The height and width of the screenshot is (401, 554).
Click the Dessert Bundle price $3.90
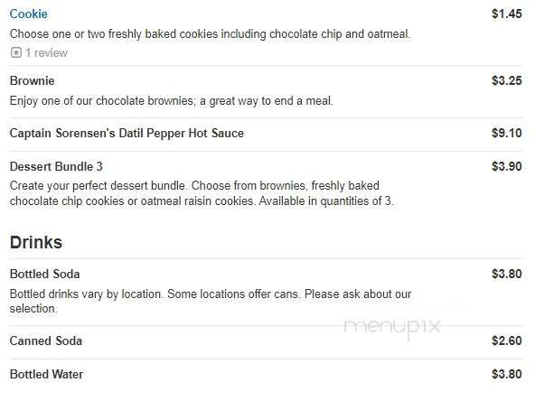coord(506,167)
